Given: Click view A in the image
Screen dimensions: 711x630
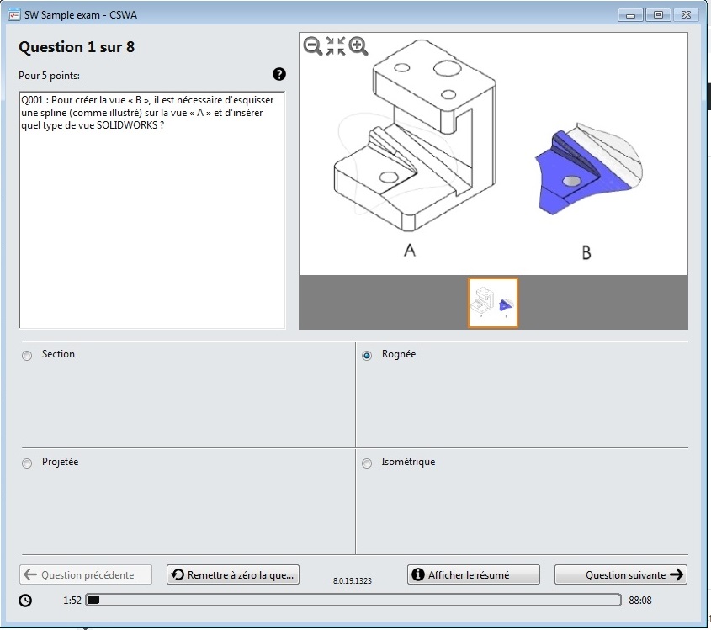Looking at the screenshot, I should pos(415,136).
